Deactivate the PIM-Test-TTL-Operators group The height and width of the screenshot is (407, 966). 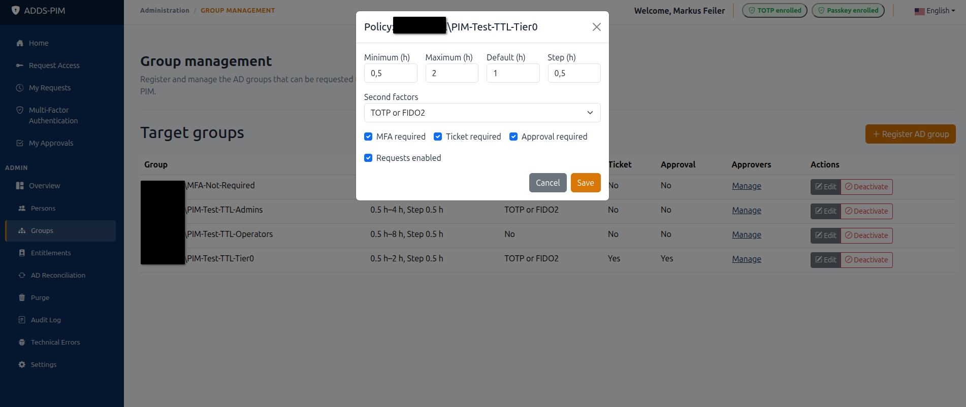point(866,235)
